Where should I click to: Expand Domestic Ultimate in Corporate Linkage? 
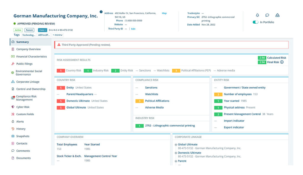(x=176, y=153)
